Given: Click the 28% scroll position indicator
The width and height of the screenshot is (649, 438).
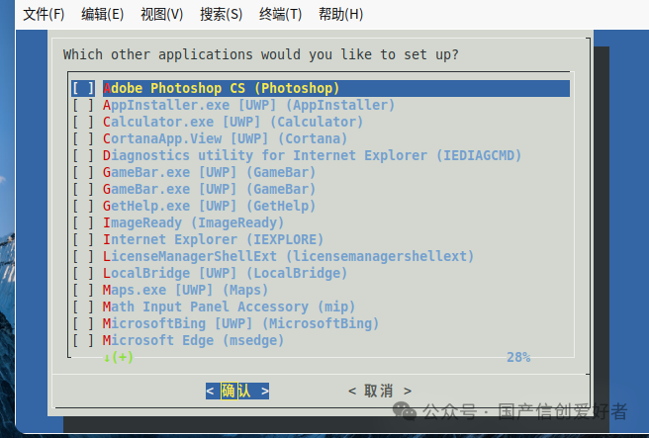Looking at the screenshot, I should point(518,357).
